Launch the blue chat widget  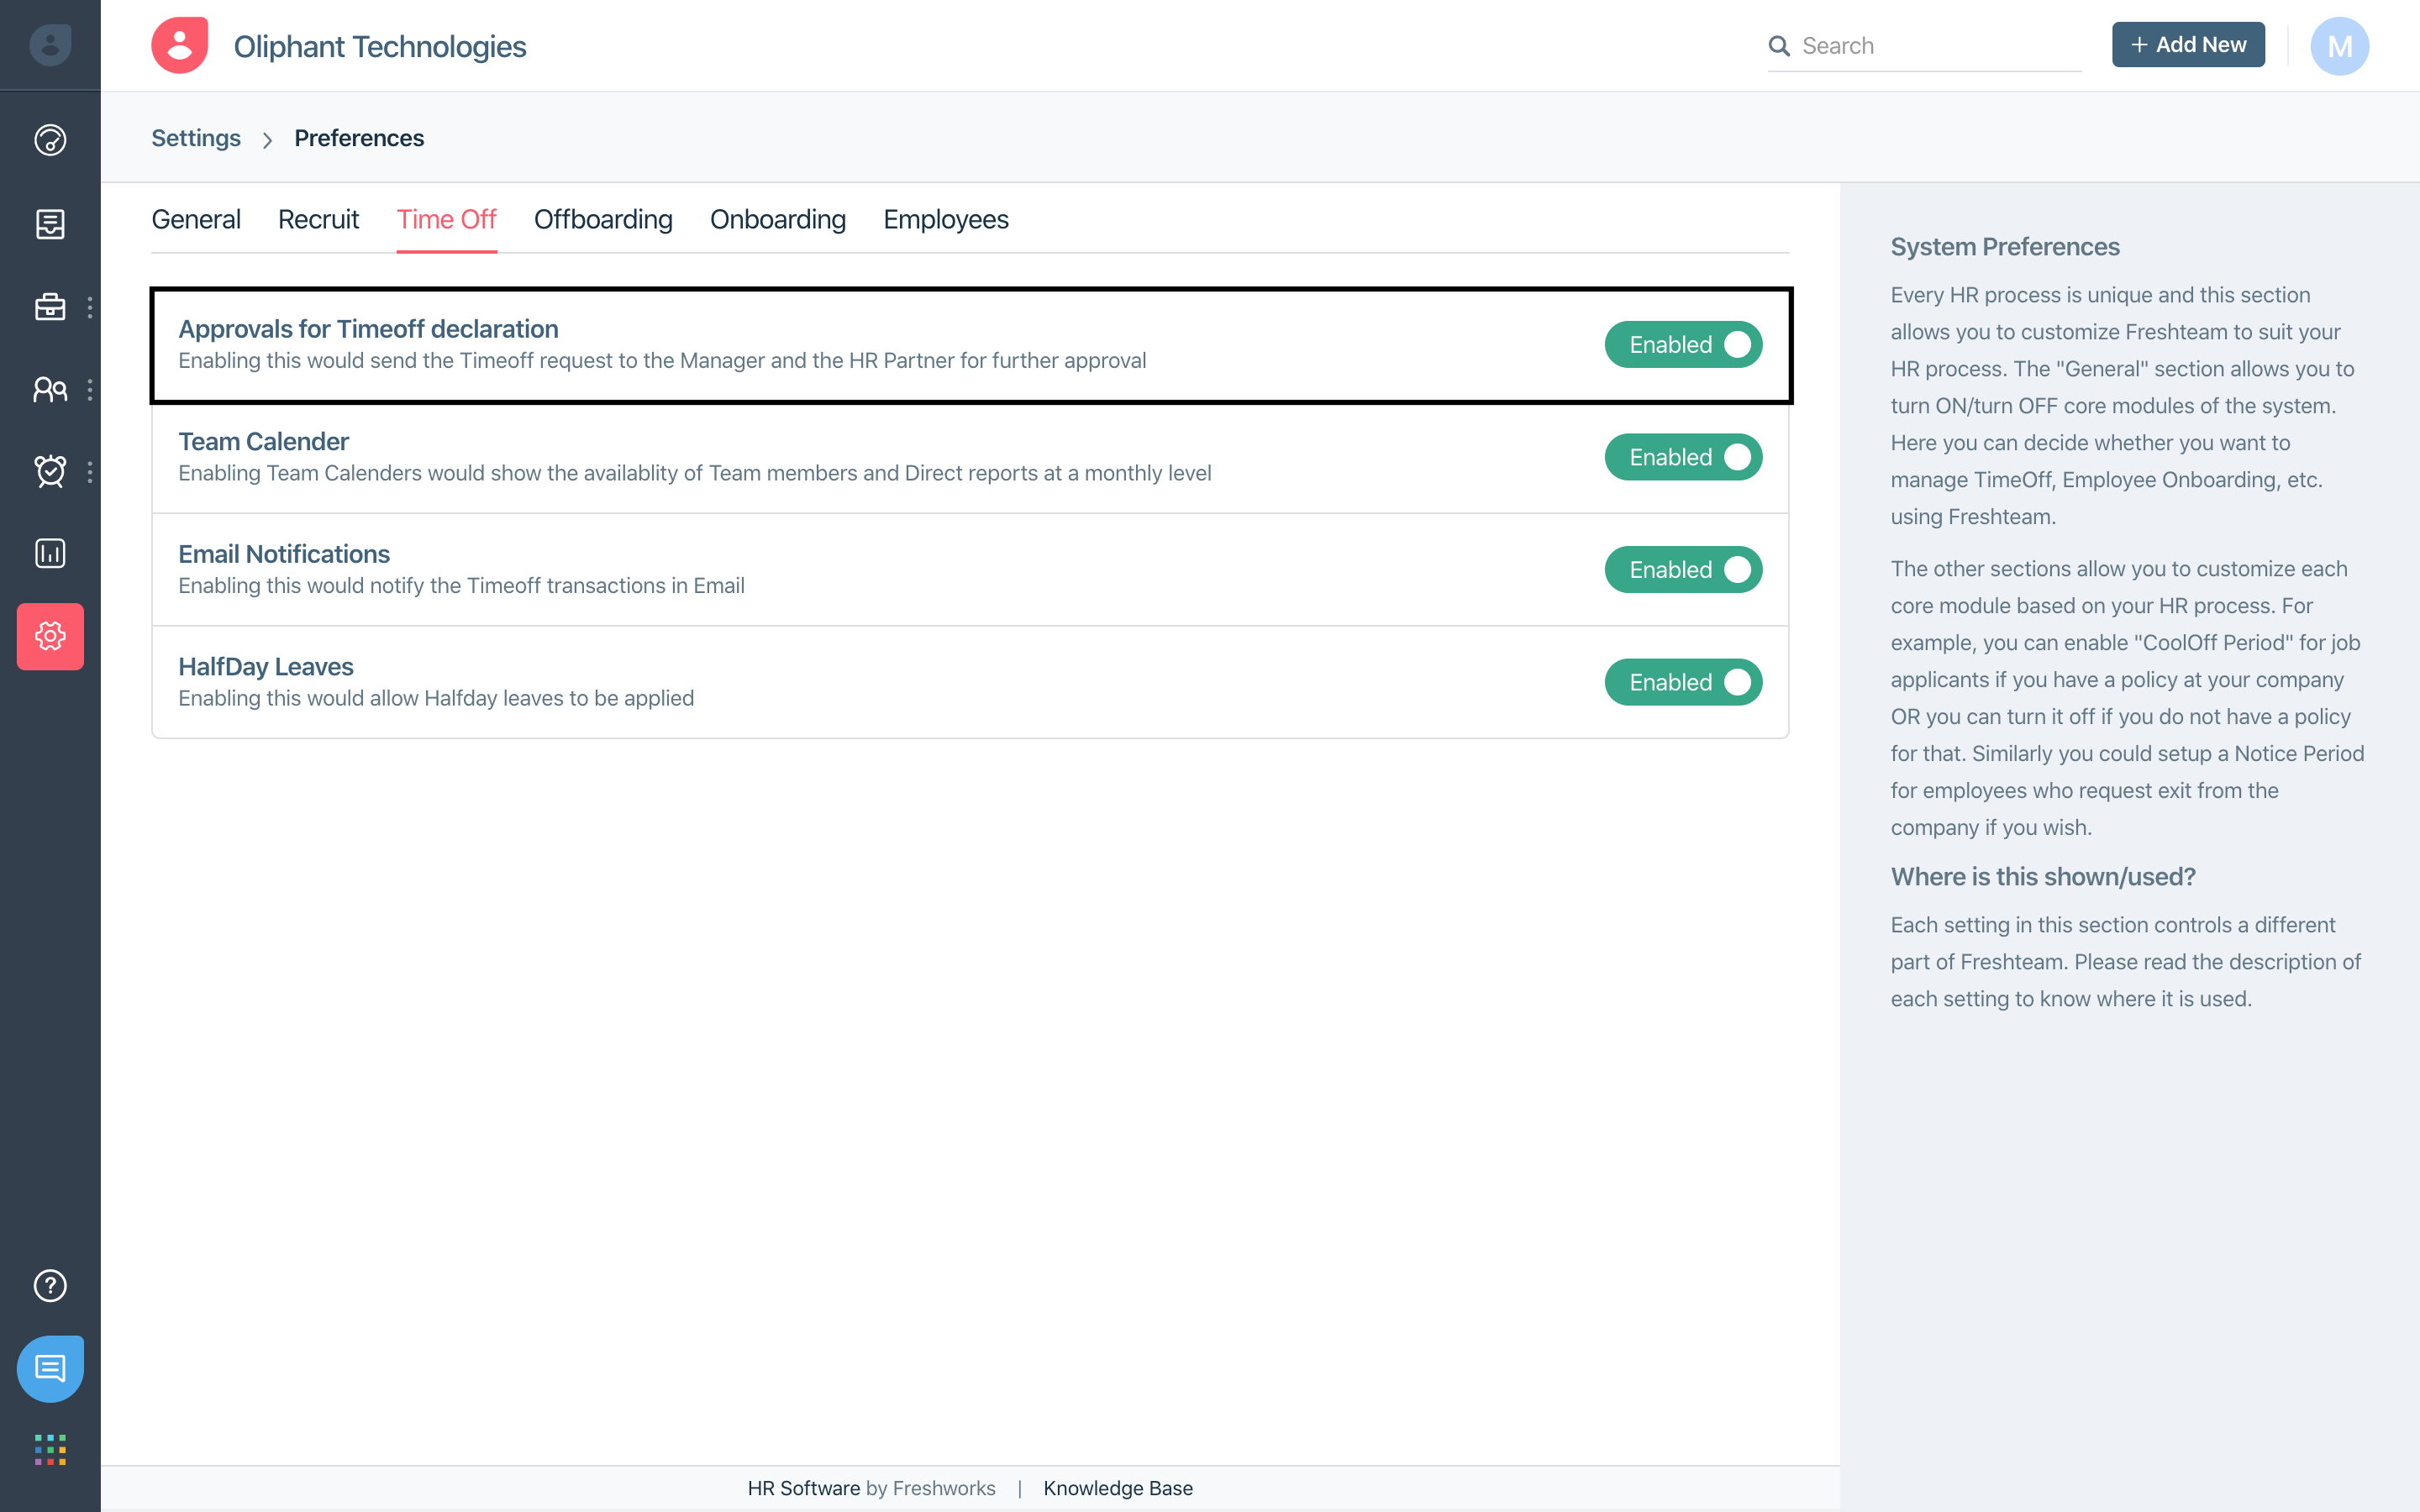(x=50, y=1369)
